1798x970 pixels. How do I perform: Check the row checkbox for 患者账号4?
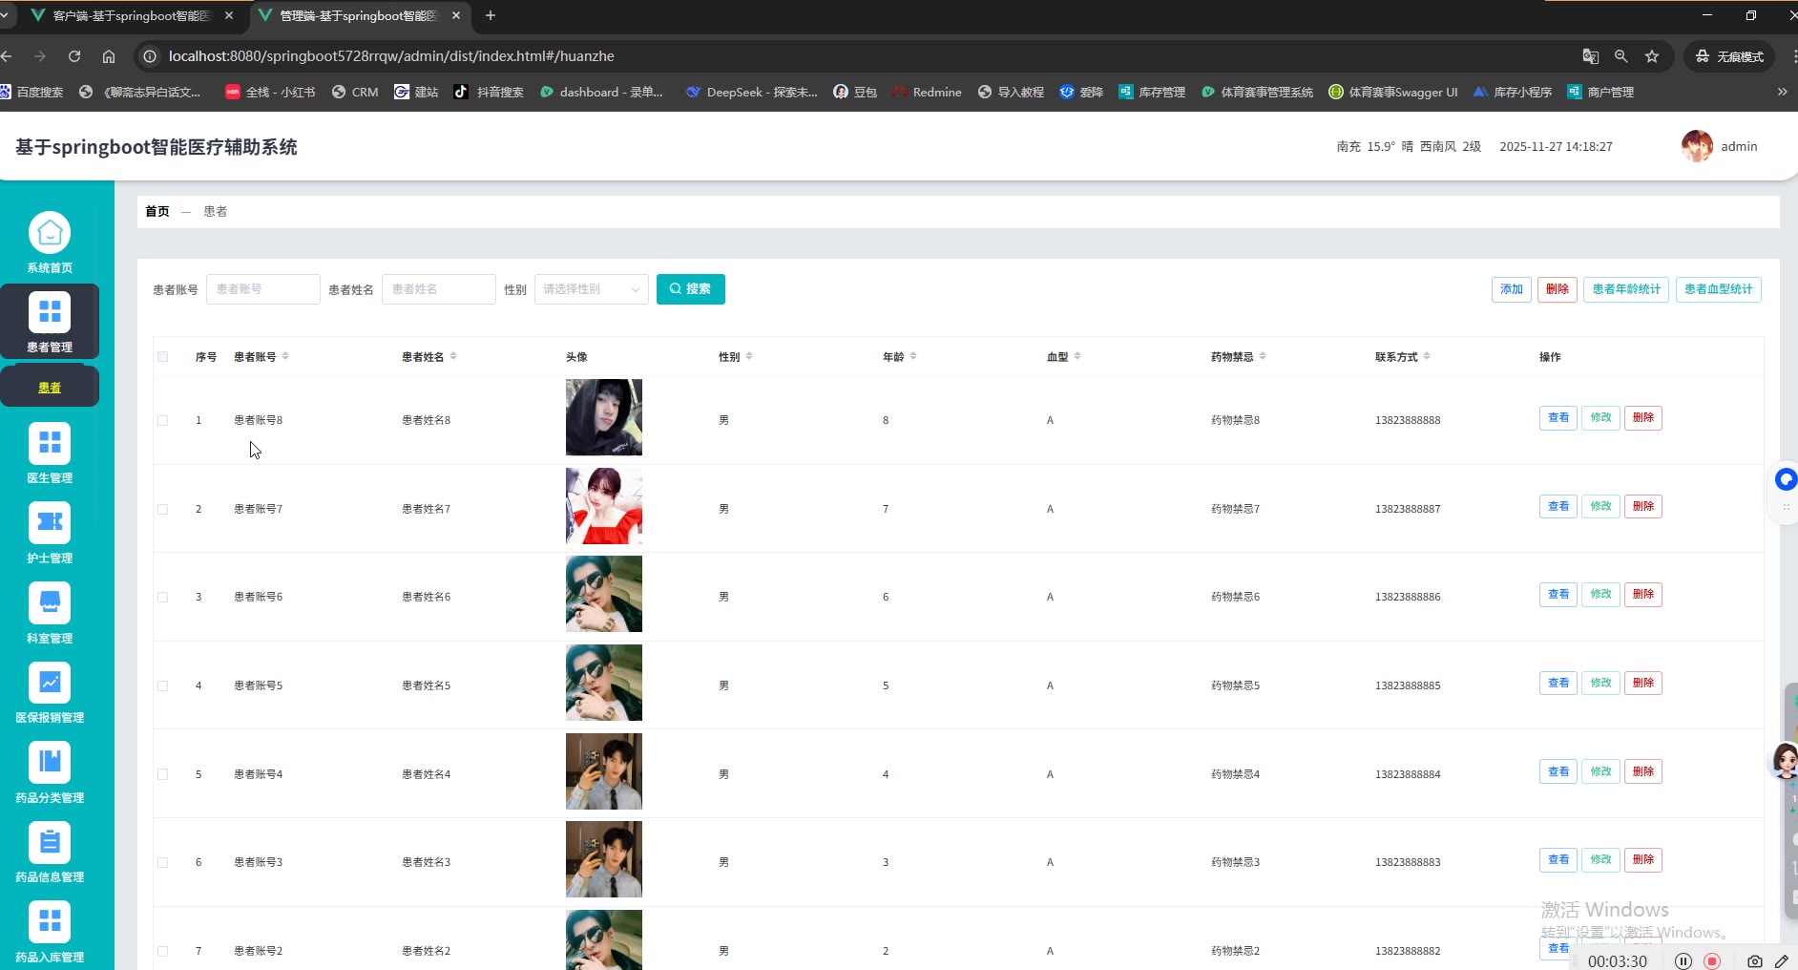tap(163, 774)
